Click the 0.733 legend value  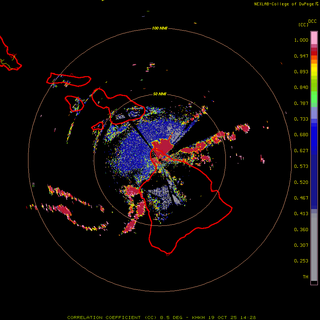pos(301,119)
